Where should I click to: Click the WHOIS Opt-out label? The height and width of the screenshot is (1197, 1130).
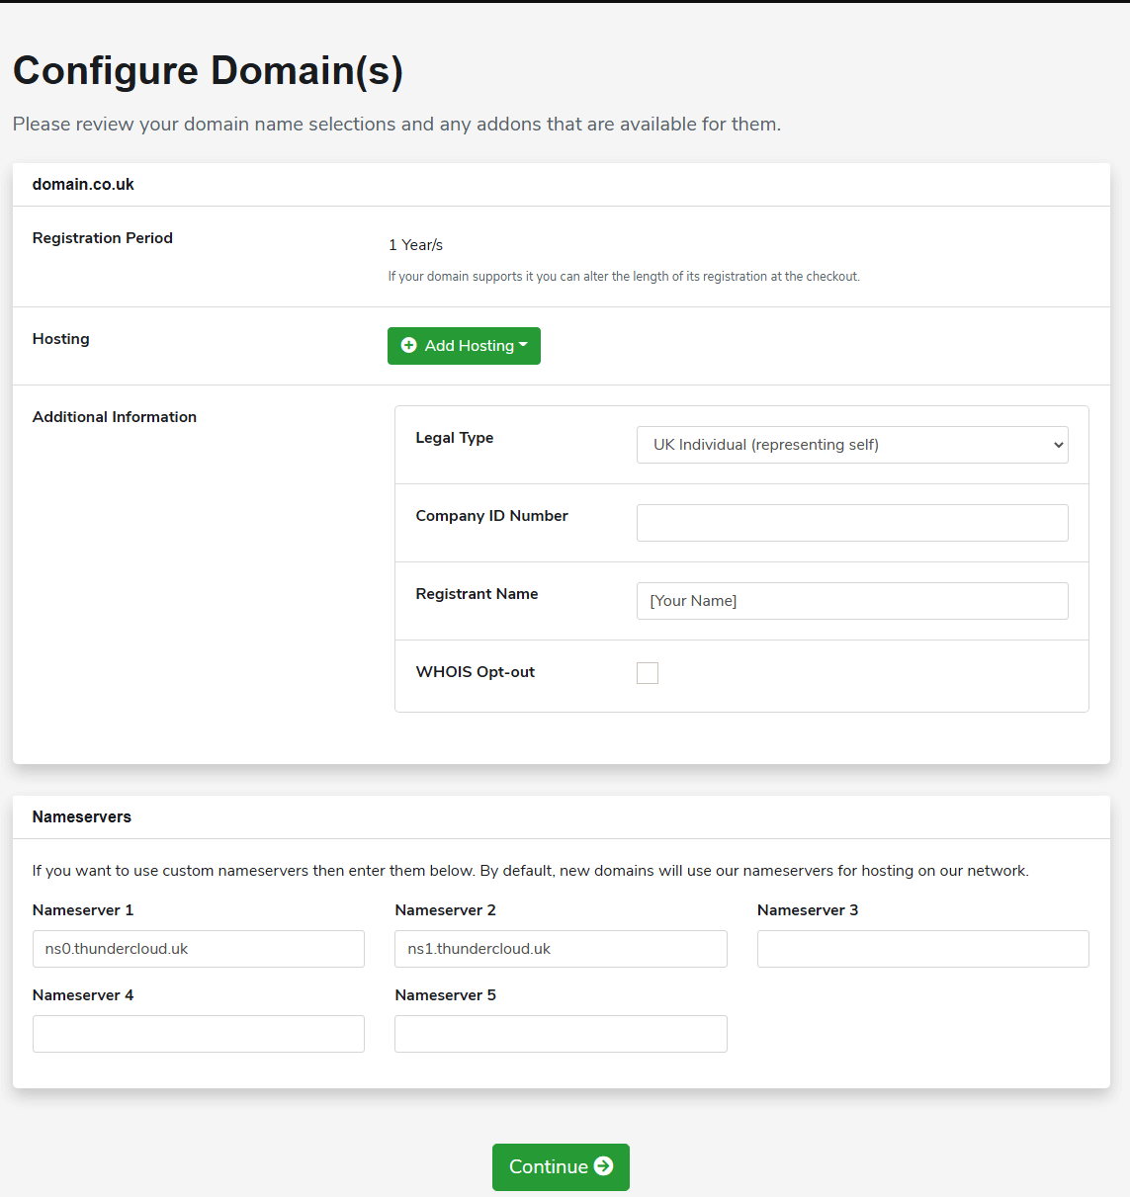point(476,672)
